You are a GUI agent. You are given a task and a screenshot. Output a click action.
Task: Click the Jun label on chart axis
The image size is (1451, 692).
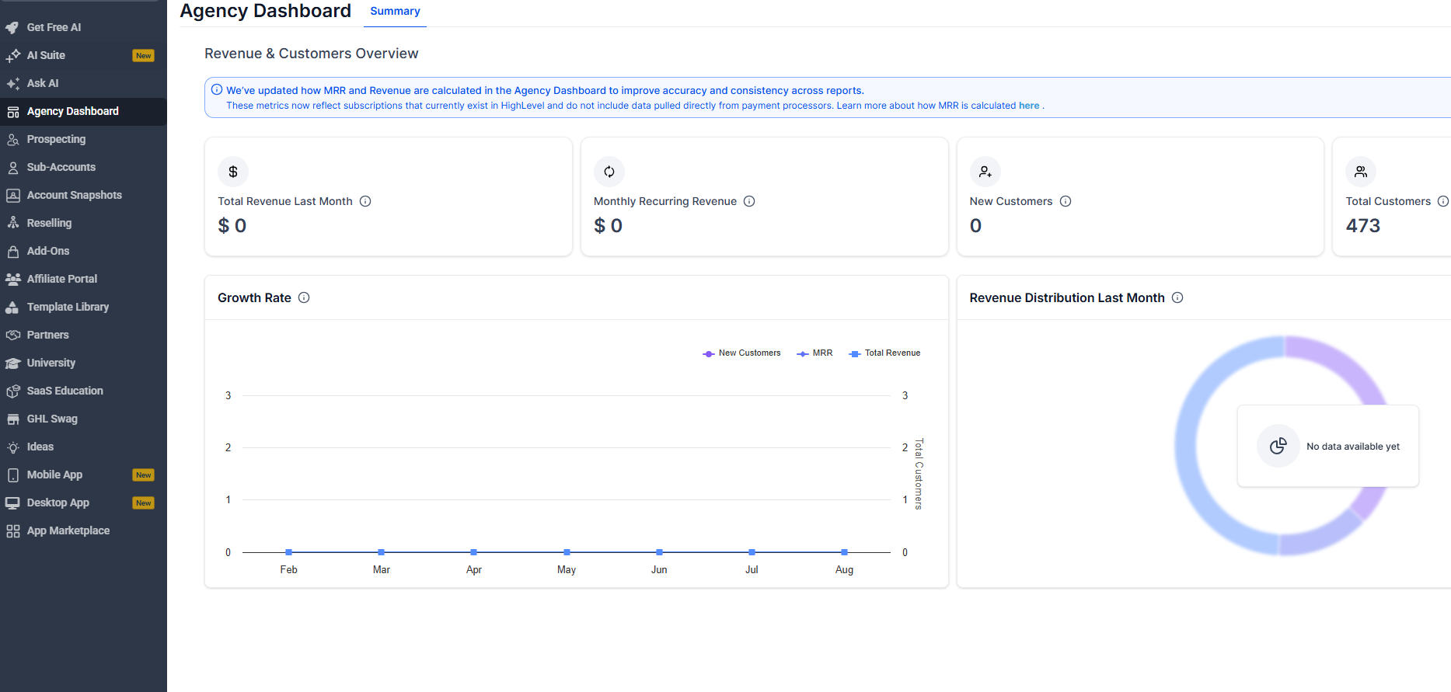click(659, 570)
